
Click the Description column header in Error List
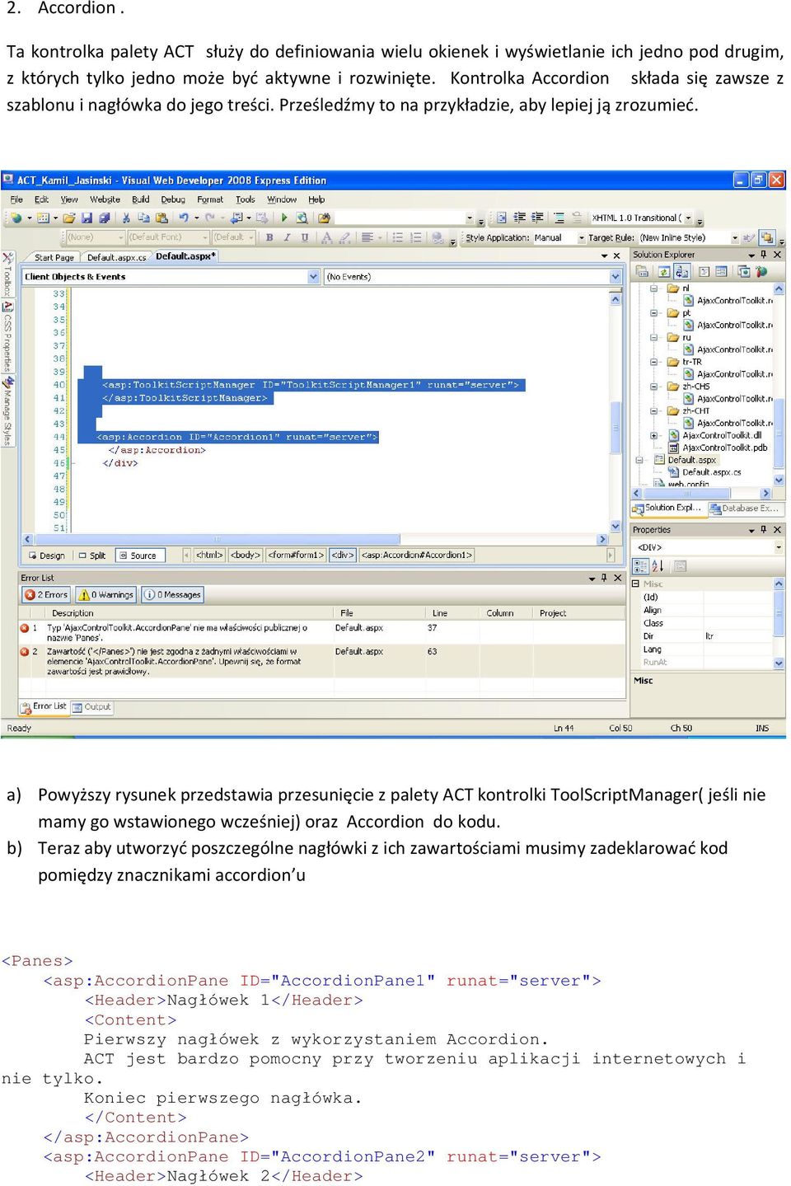[73, 613]
